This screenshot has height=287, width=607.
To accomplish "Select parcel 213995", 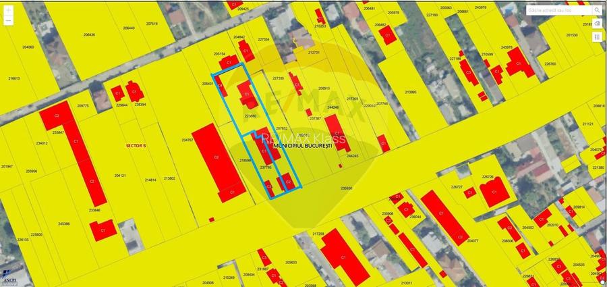I will click(x=411, y=92).
